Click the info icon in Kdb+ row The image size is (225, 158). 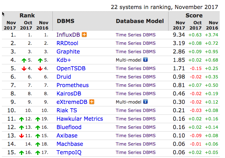tap(145, 60)
